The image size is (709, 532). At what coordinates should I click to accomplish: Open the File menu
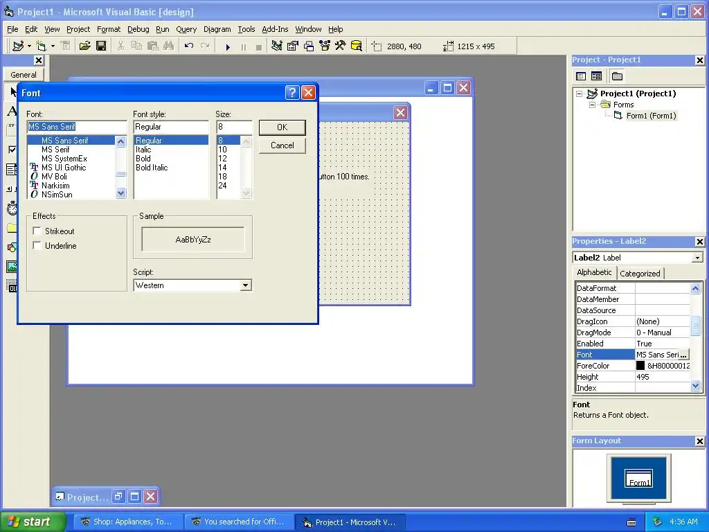(x=12, y=29)
